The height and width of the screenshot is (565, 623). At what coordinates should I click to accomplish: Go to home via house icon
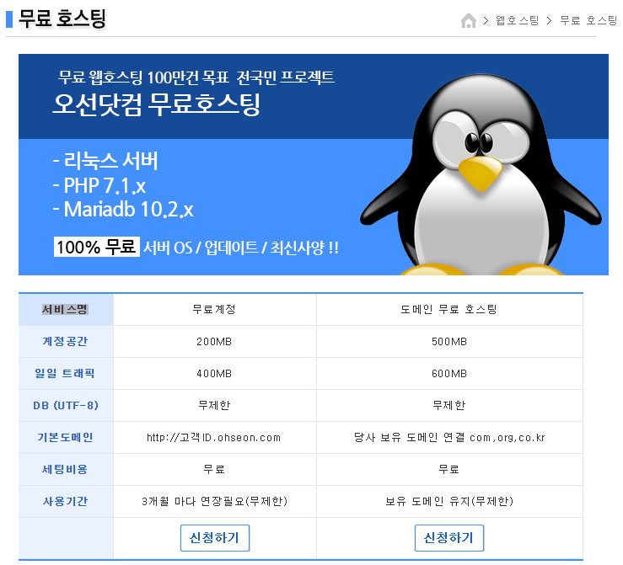point(469,21)
